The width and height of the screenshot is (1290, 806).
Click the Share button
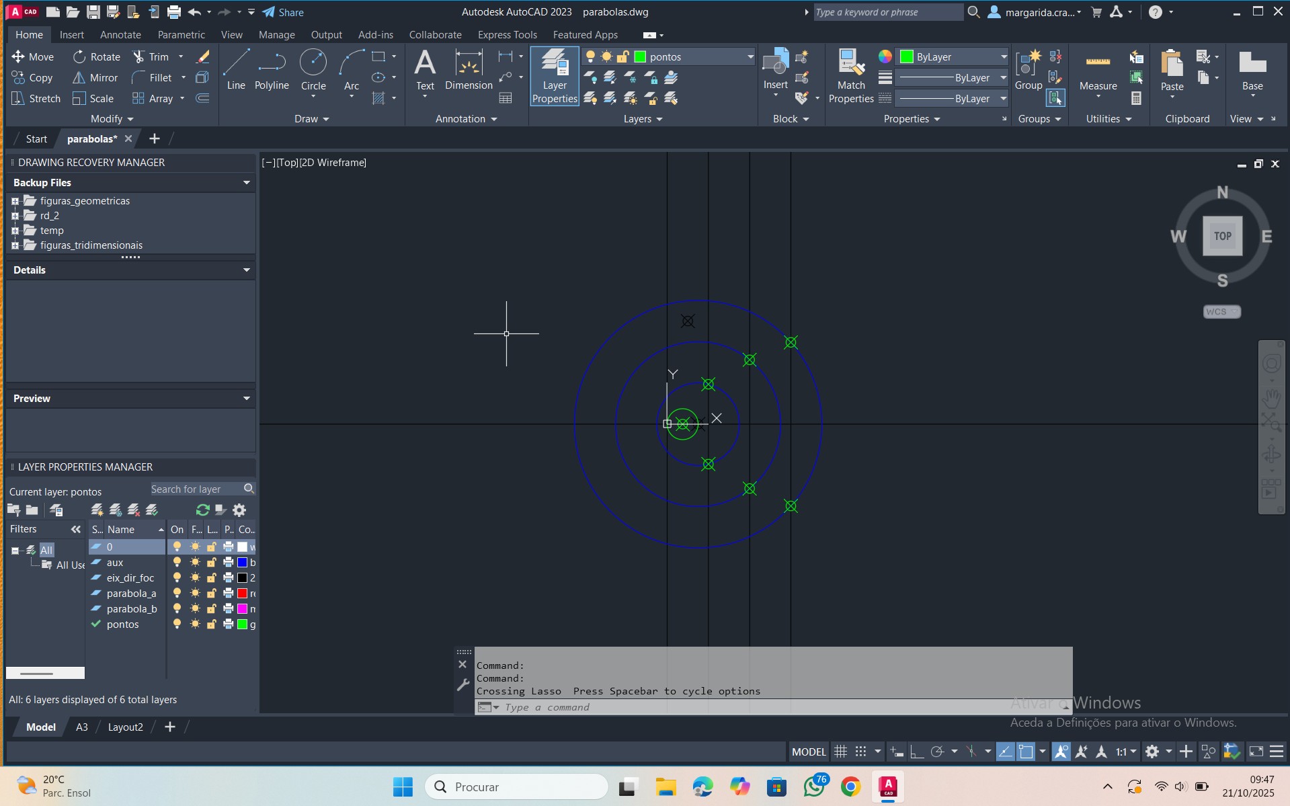click(283, 12)
